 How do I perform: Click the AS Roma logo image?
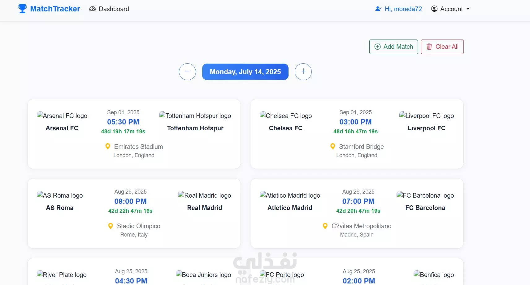tap(60, 195)
